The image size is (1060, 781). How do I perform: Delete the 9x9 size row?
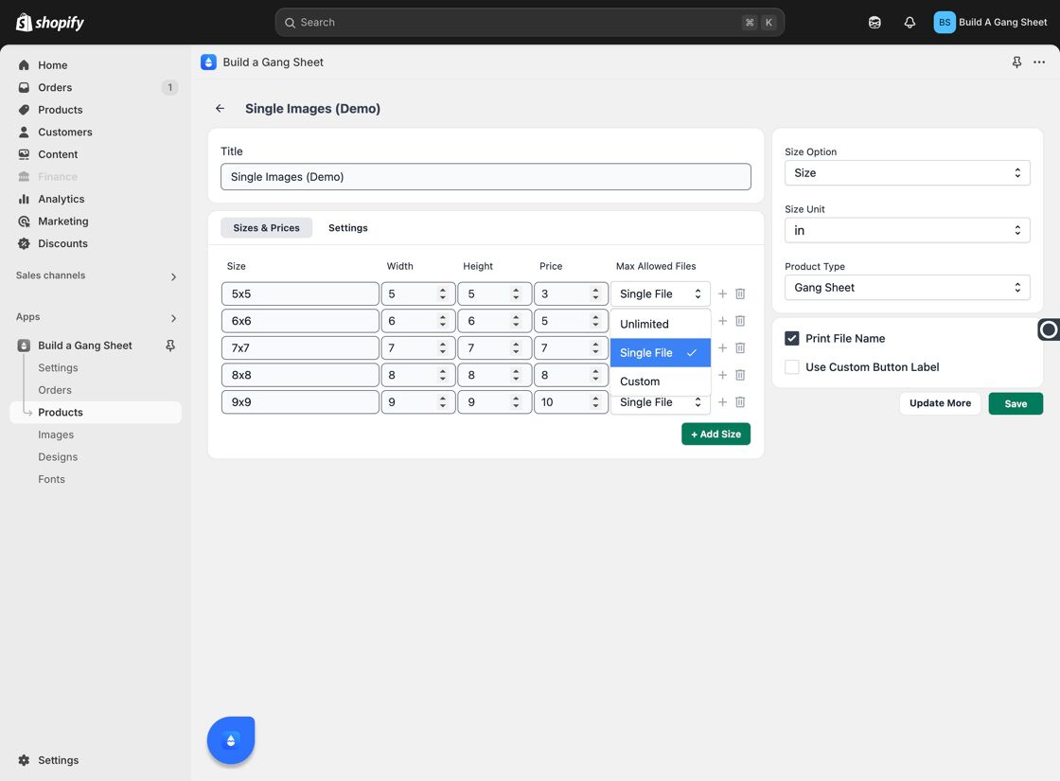740,402
